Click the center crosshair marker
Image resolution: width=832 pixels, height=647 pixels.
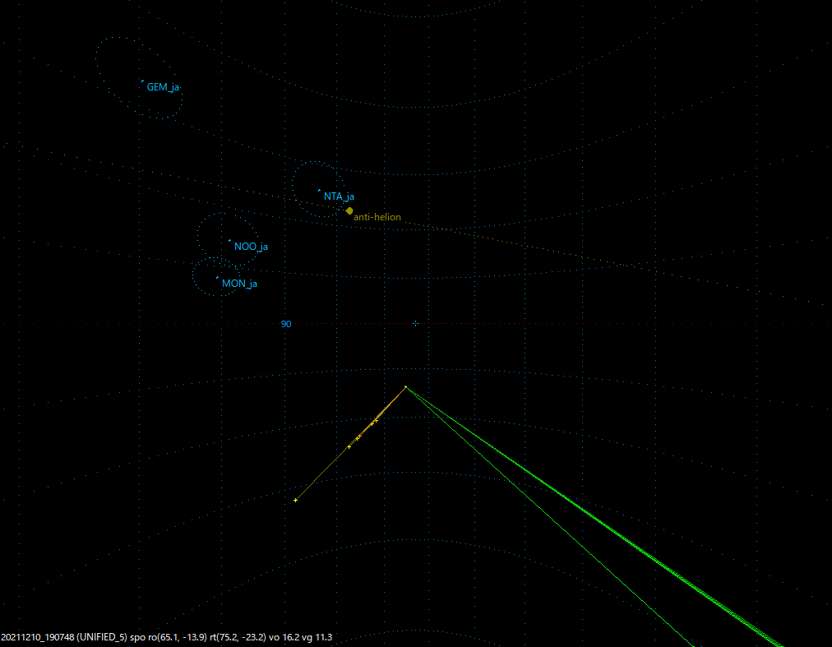click(x=415, y=323)
